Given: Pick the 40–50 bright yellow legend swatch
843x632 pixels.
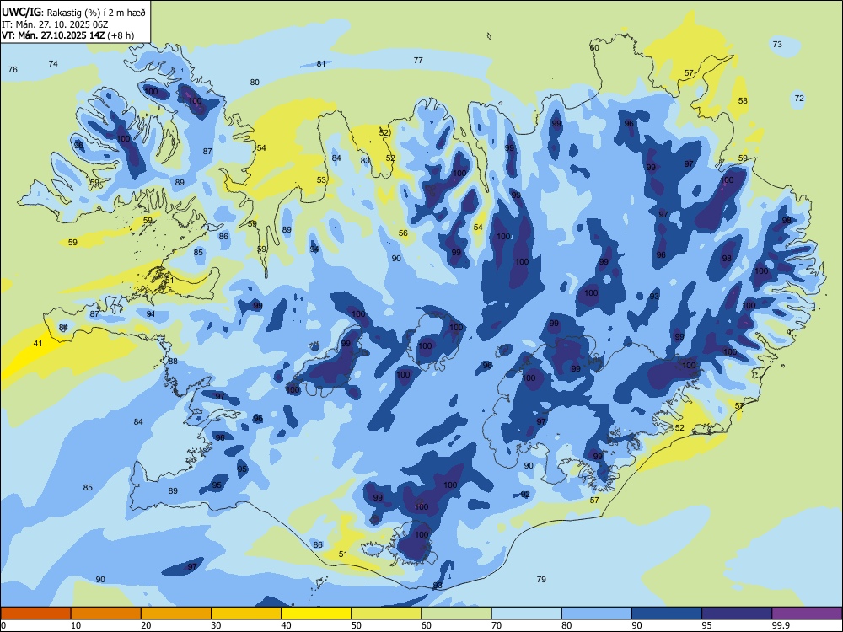Looking at the screenshot, I should (x=316, y=613).
